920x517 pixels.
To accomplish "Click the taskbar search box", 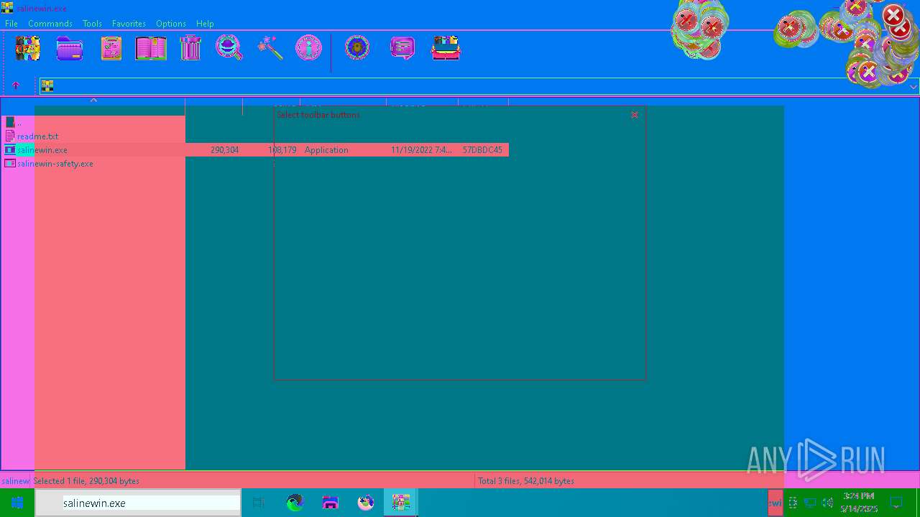I will pyautogui.click(x=138, y=503).
